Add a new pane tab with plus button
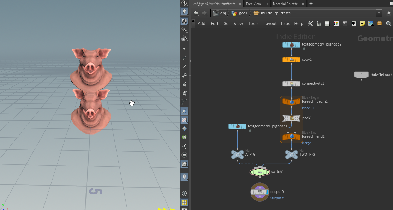 (x=311, y=4)
